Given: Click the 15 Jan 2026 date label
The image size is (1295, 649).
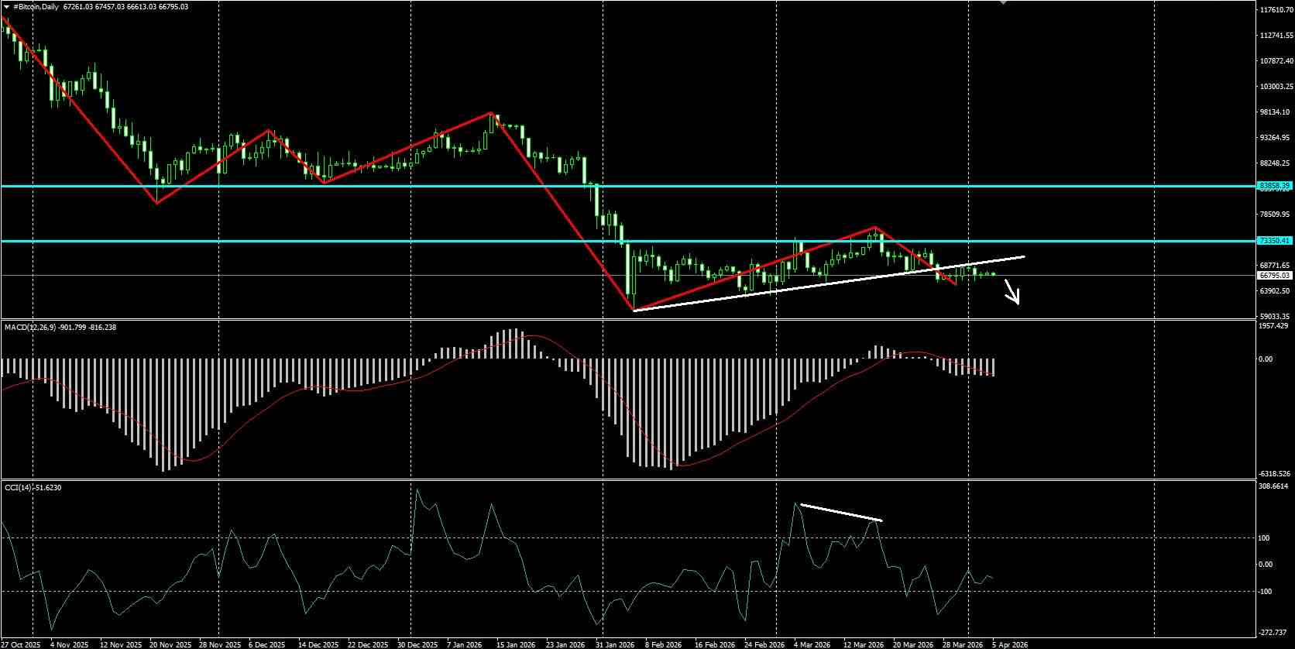Looking at the screenshot, I should 516,644.
